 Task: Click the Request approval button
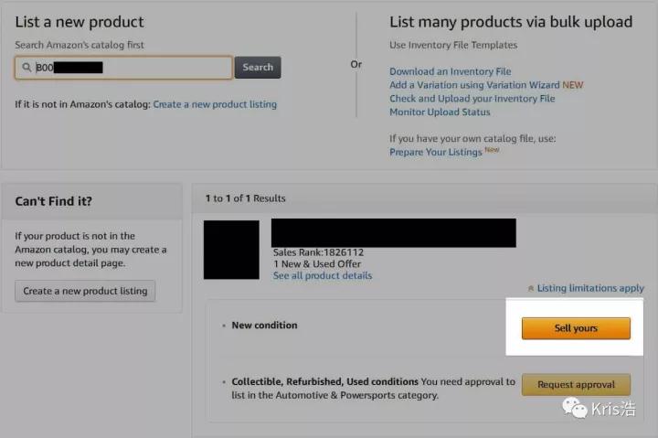[576, 385]
